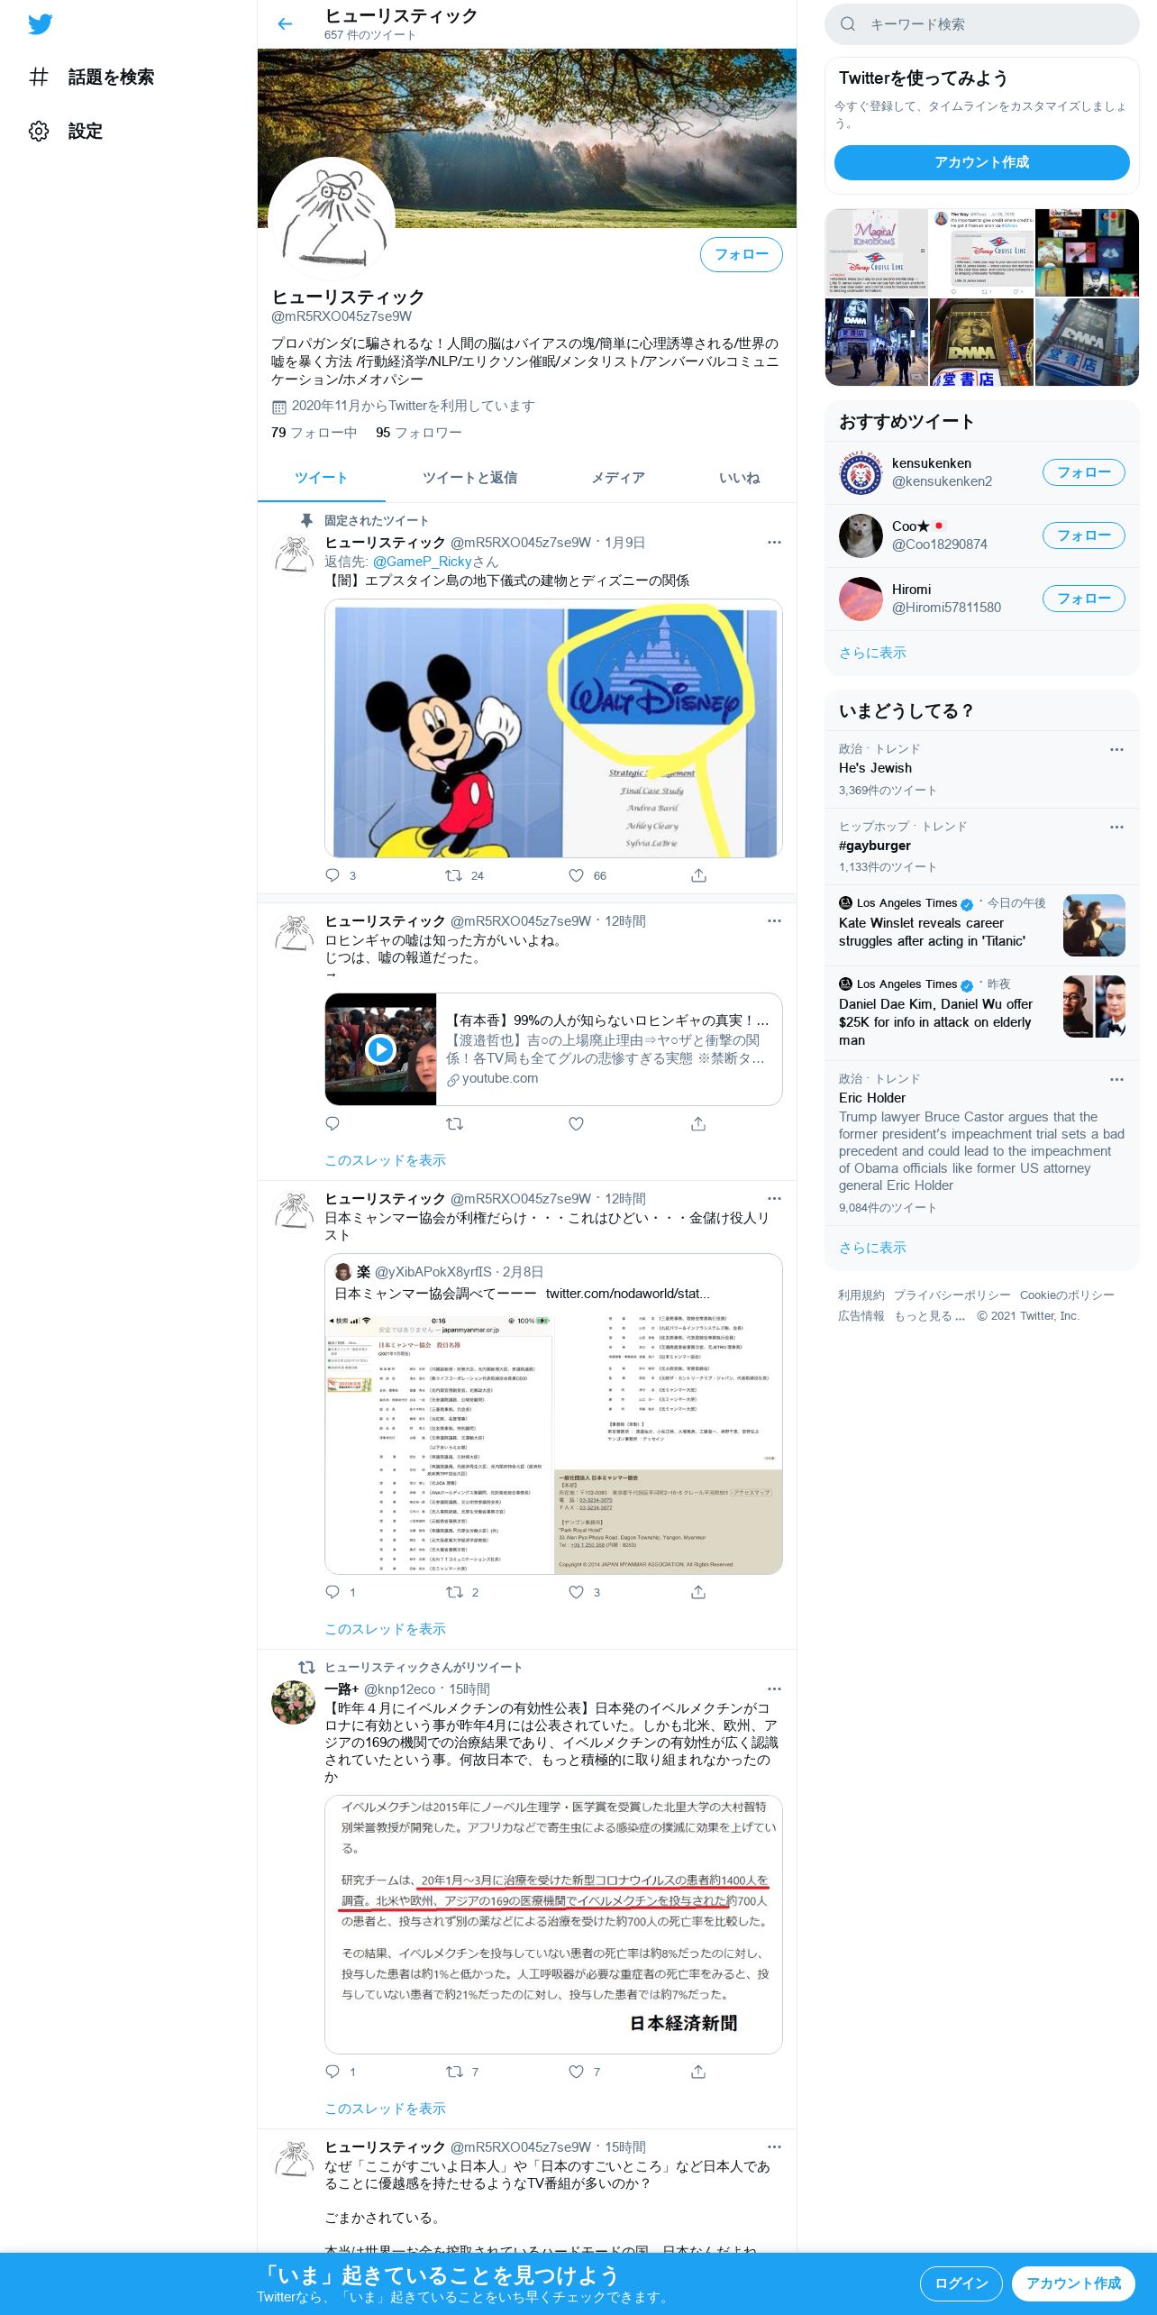
Task: Open Cookieのポリシー footer link
Action: pos(1067,1295)
